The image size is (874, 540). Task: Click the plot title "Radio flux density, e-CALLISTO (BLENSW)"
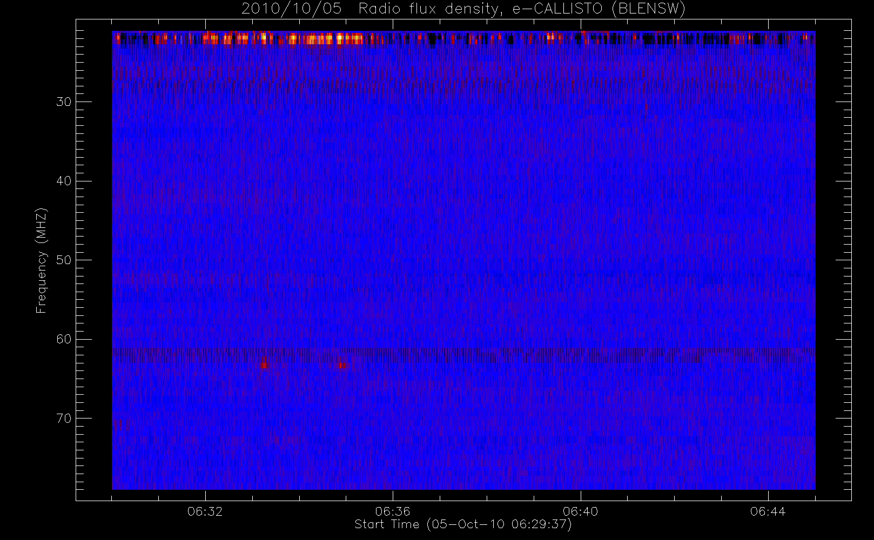[522, 9]
